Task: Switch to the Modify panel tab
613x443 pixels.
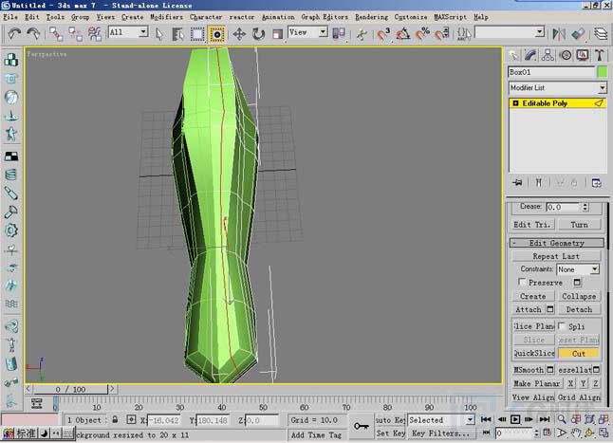Action: point(530,55)
